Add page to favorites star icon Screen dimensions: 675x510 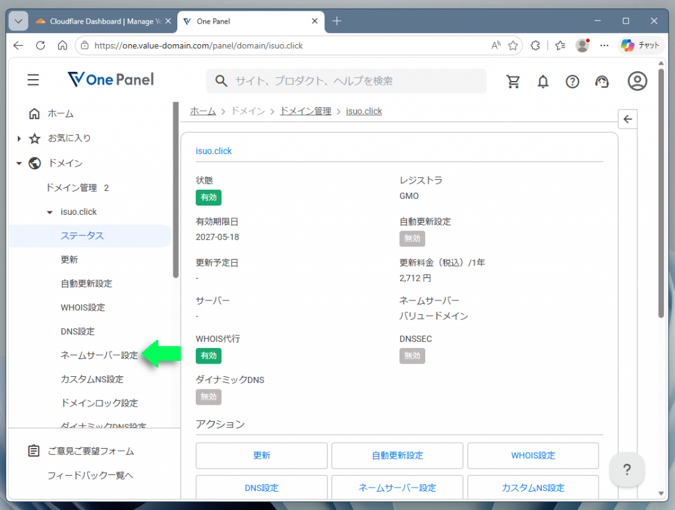click(513, 45)
